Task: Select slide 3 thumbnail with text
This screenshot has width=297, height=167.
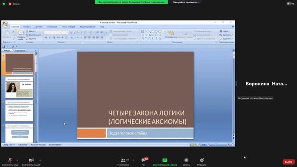Action: point(19,111)
